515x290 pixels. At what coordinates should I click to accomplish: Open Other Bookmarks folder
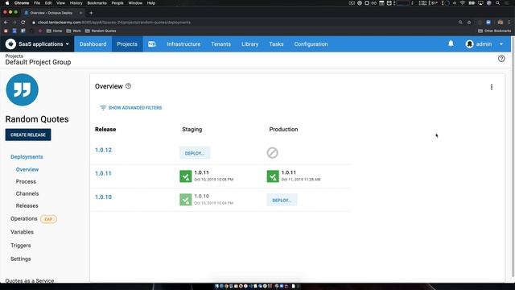pos(495,31)
